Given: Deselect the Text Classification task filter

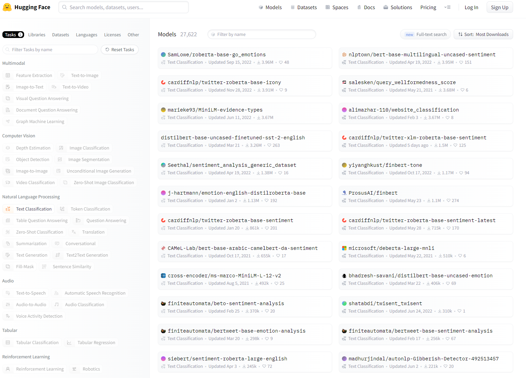Looking at the screenshot, I should (29, 209).
